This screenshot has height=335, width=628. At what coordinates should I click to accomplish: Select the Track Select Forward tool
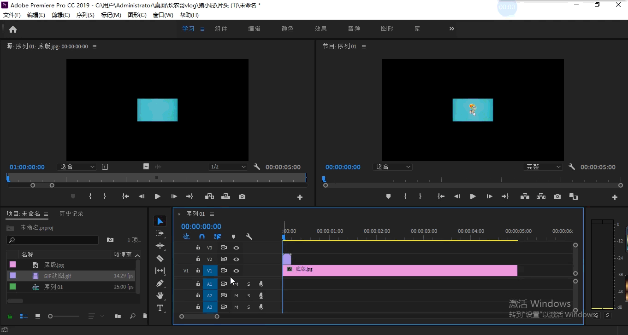point(160,233)
